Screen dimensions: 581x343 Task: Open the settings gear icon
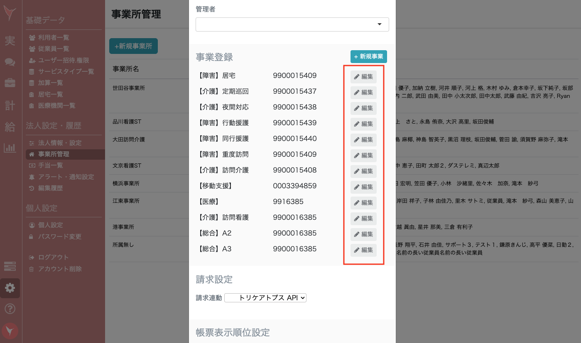(x=10, y=288)
